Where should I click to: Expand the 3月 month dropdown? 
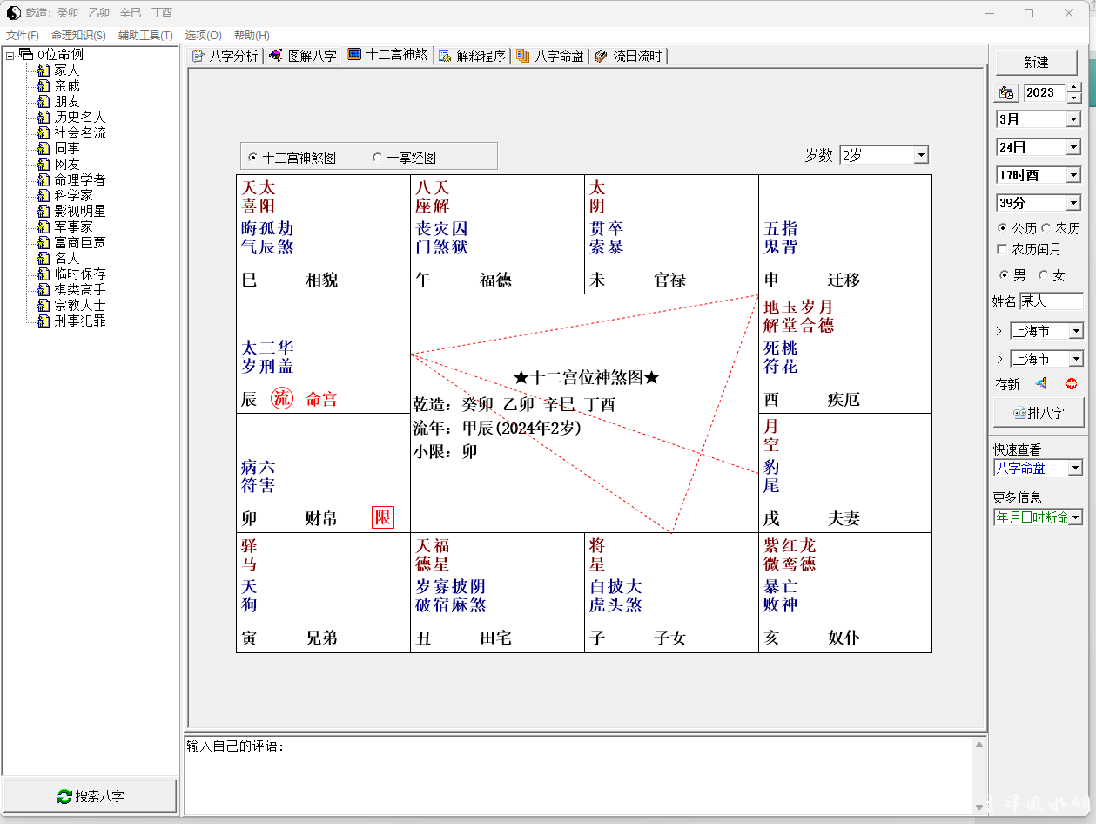click(1072, 119)
